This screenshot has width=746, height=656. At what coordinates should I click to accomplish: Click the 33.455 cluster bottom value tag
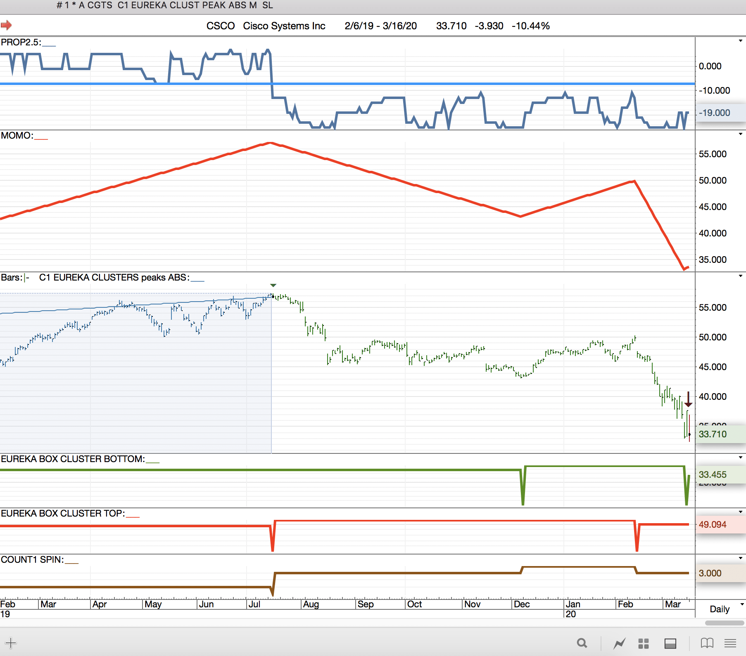coord(720,474)
